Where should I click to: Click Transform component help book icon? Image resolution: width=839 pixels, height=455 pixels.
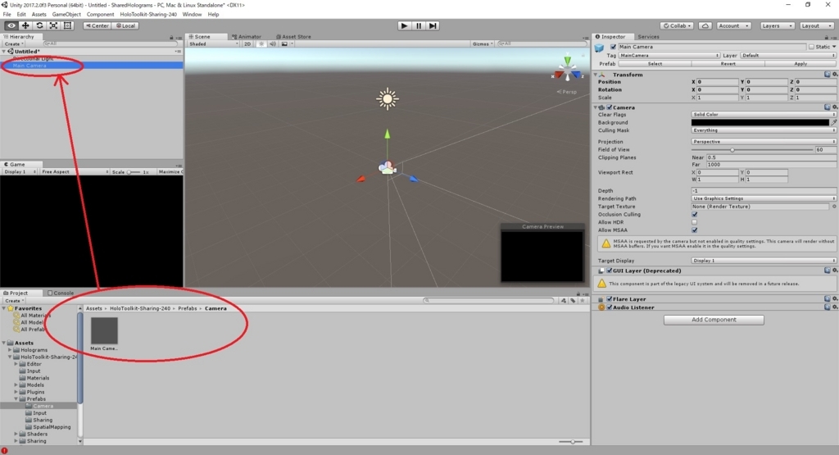827,75
